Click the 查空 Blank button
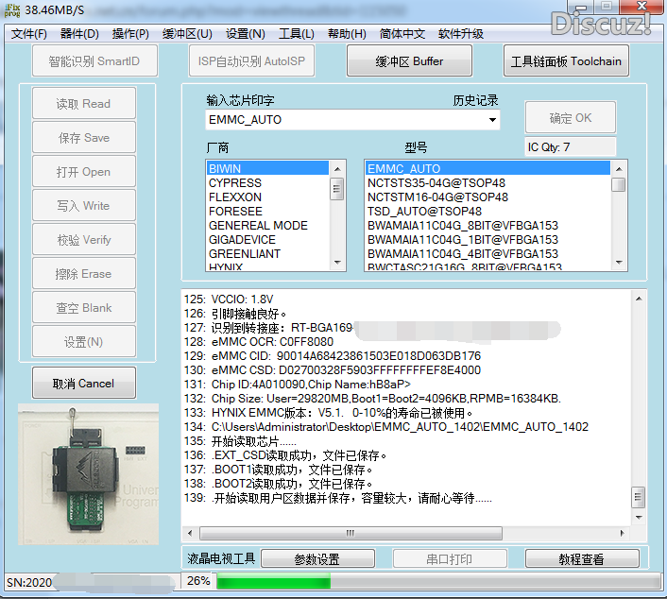The image size is (667, 599). pos(84,308)
